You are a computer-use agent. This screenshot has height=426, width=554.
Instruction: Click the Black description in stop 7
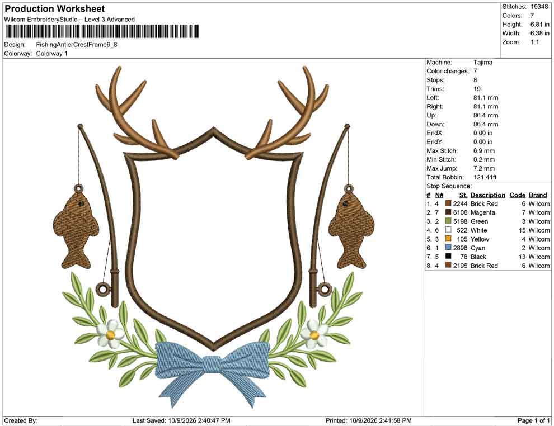coord(478,257)
